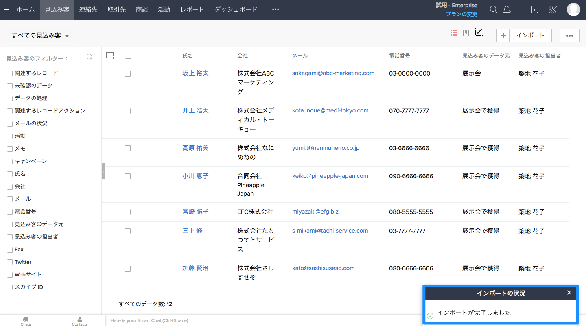
Task: Open the 取引先 tab
Action: (x=117, y=10)
